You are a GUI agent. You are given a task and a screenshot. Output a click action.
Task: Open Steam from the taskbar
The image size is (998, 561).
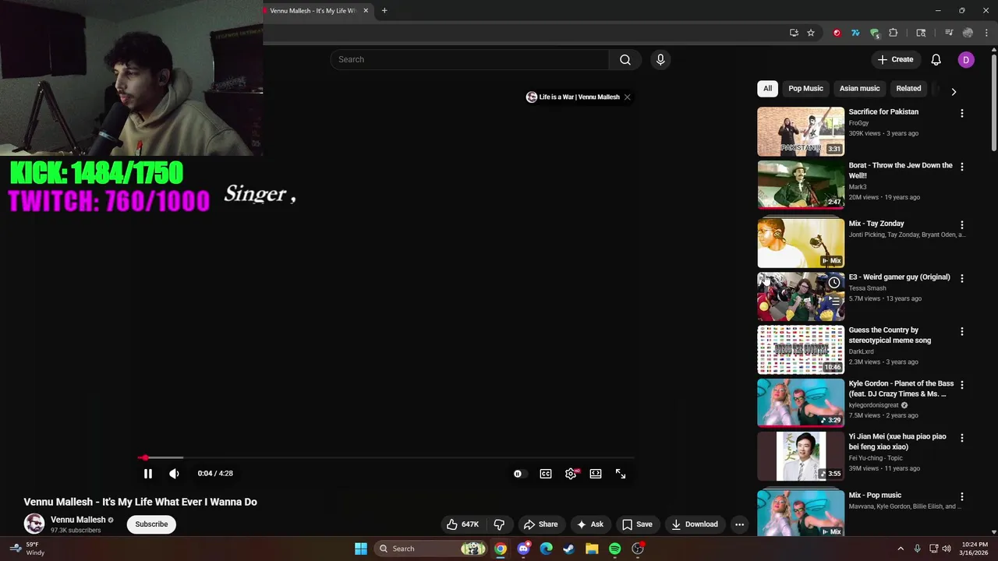click(568, 549)
